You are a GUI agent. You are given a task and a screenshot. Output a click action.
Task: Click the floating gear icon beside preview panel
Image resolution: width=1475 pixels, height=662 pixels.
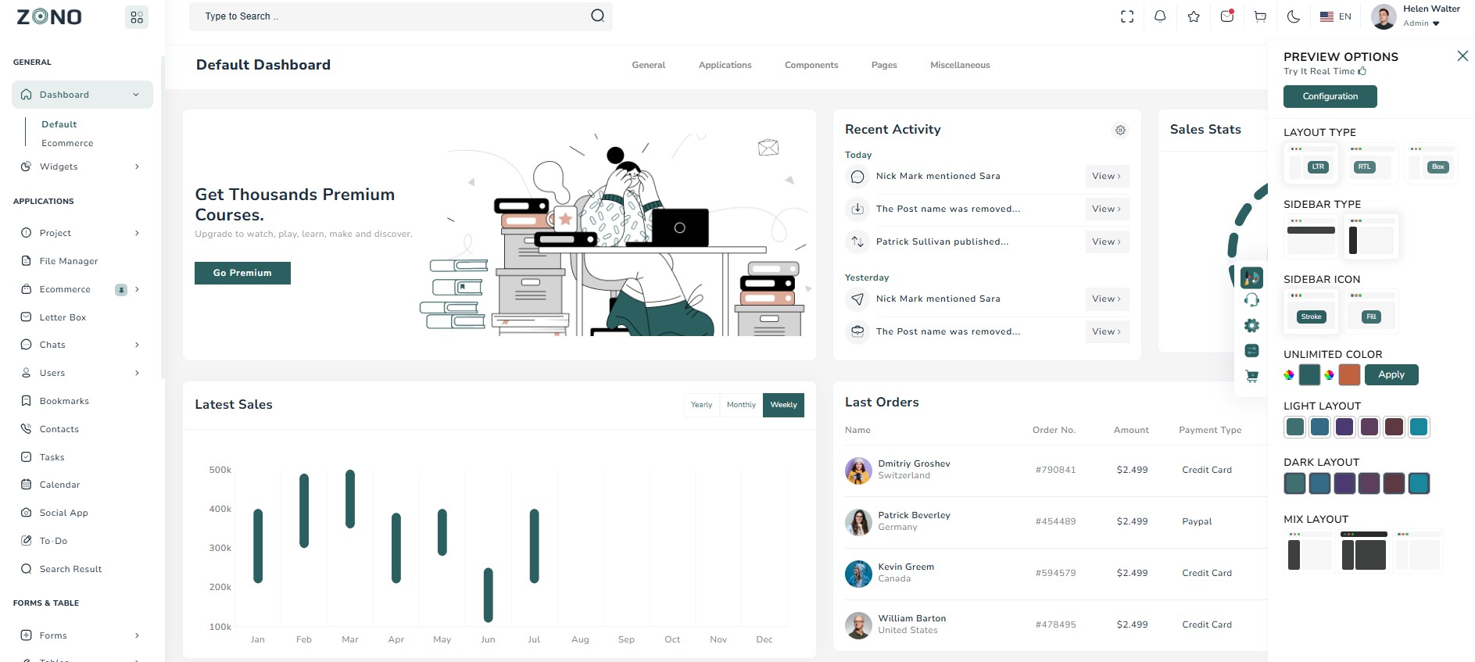1251,326
